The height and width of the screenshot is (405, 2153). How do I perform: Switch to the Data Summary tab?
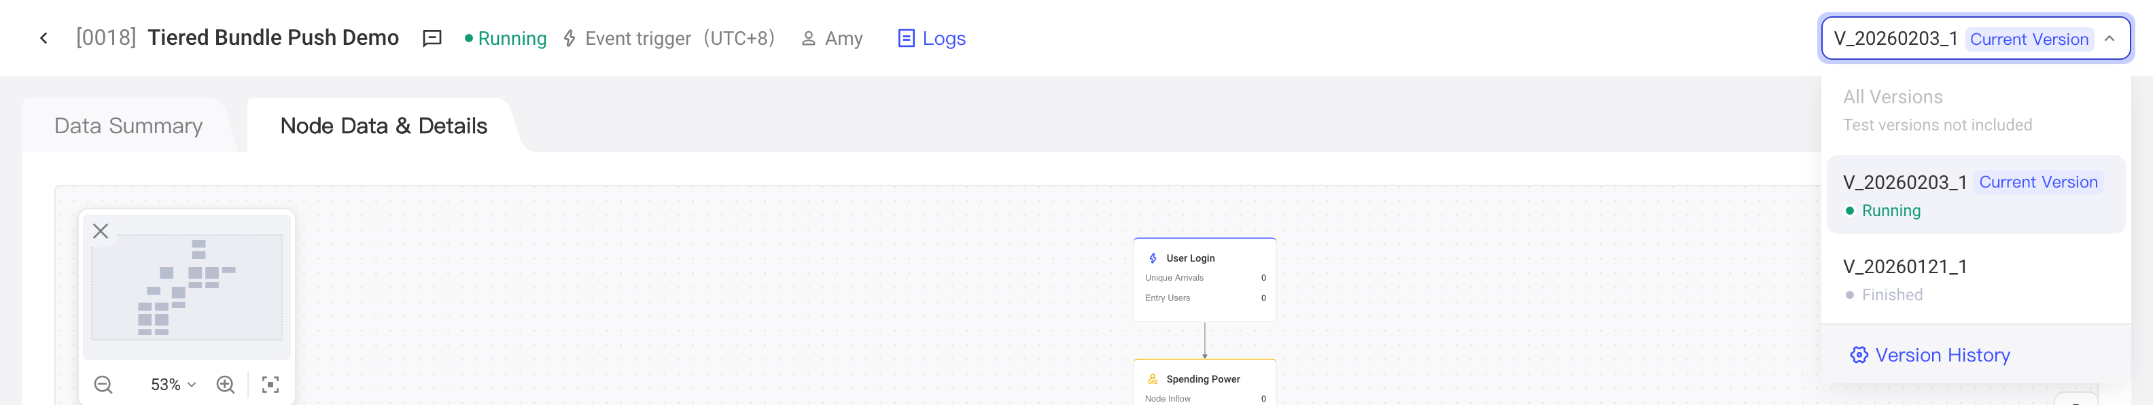[128, 125]
